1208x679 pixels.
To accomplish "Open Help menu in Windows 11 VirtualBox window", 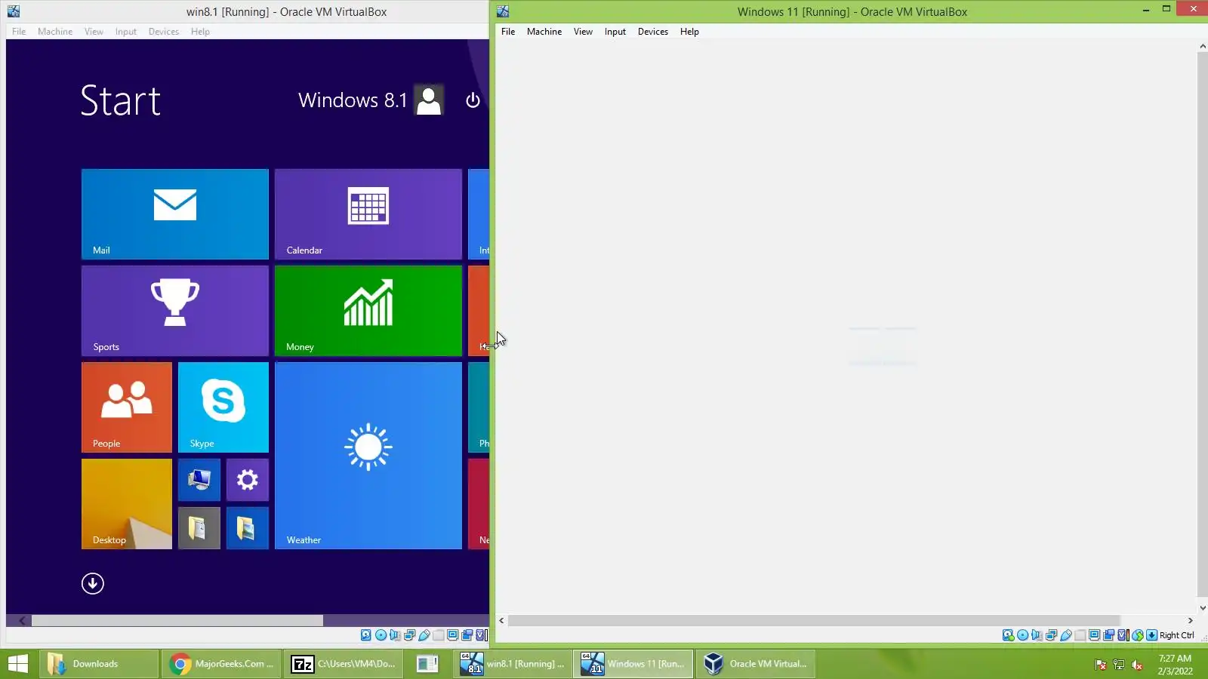I will (x=689, y=32).
